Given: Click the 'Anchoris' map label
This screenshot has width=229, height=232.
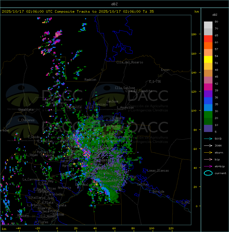Looking at the screenshot, I should pos(64,188).
